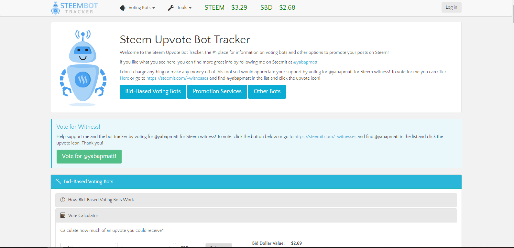Click the STEEM - $3.29 price
This screenshot has height=248, width=514.
tap(226, 7)
